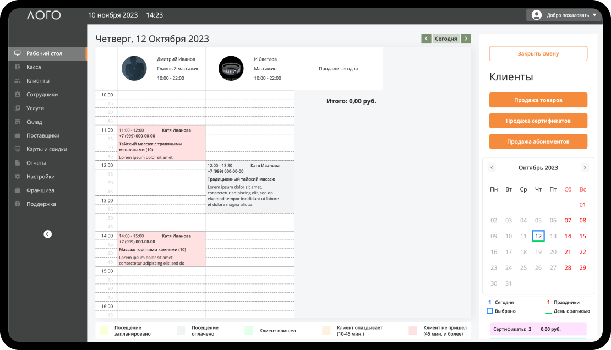Click the blue Выбрано legend square
This screenshot has width=611, height=350.
(x=490, y=311)
